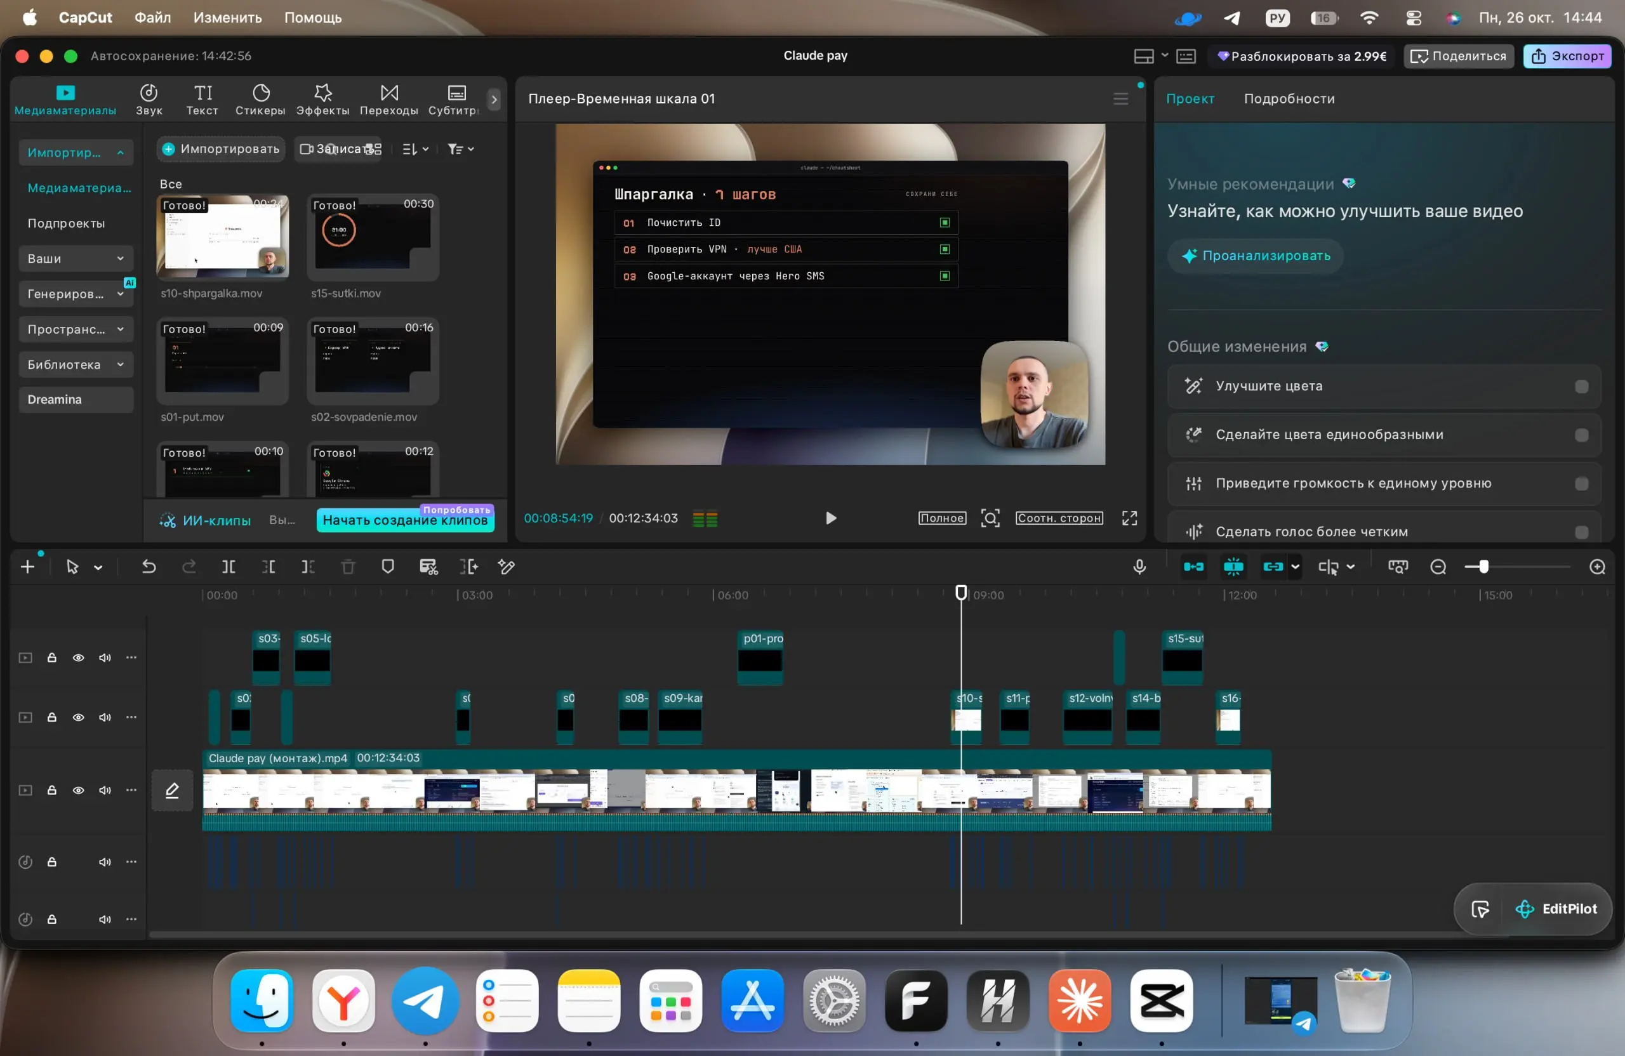Start voiceover recording with microphone icon

(x=1139, y=567)
